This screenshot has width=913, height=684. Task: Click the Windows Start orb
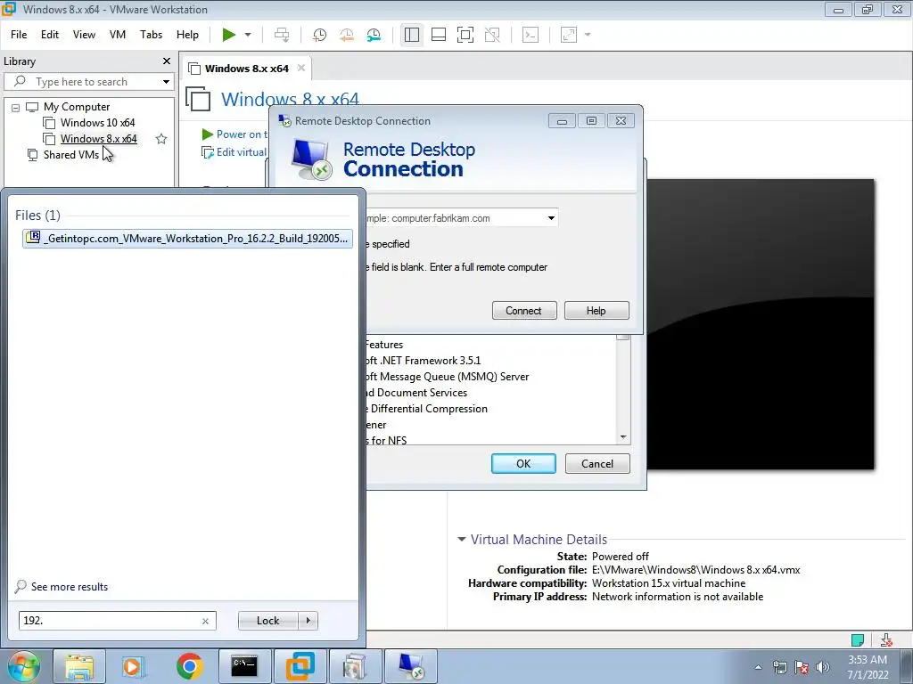[x=23, y=666]
